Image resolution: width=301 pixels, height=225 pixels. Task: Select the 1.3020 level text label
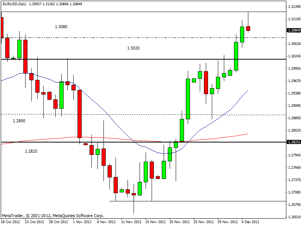(x=133, y=48)
